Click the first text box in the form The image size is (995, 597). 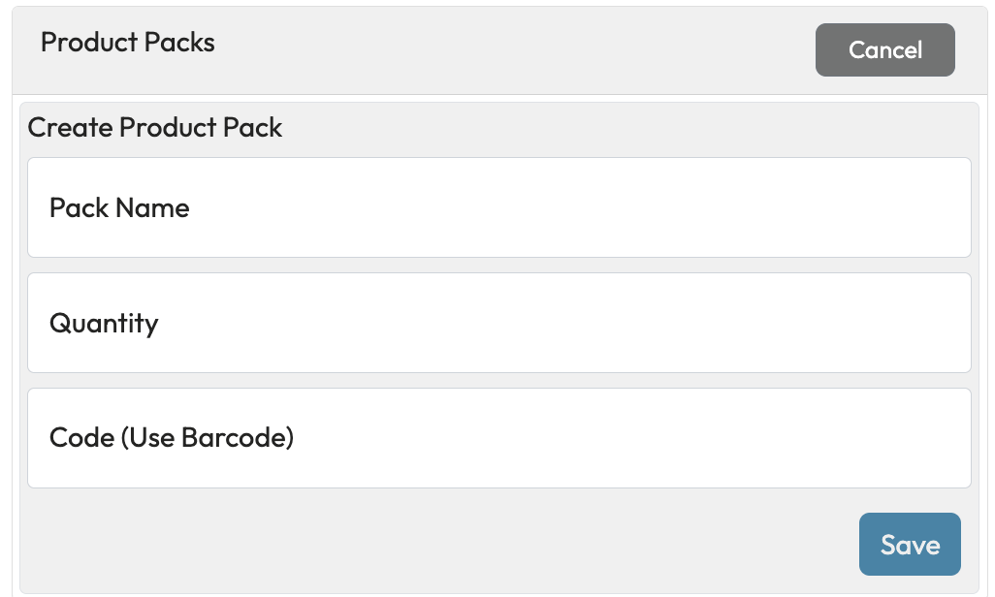498,207
